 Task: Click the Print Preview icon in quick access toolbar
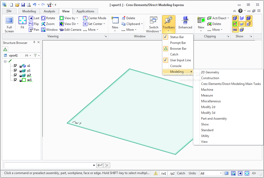tap(29, 5)
